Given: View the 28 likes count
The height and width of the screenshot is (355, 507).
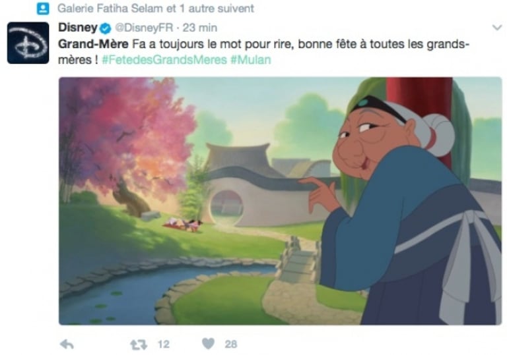Looking at the screenshot, I should pos(231,344).
